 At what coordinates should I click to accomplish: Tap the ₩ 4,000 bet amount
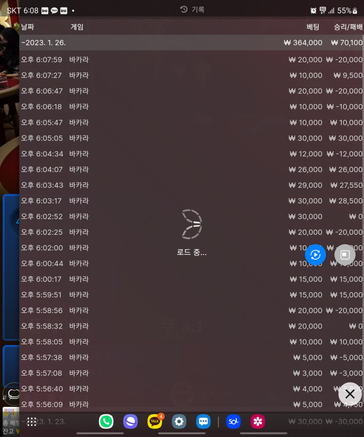click(x=308, y=389)
